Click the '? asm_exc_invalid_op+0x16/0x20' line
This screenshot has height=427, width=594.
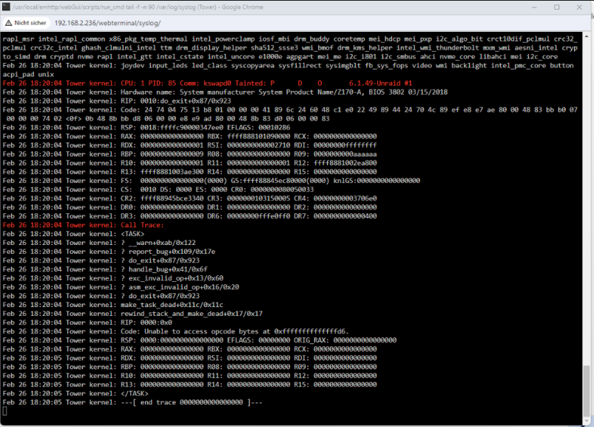(121, 287)
